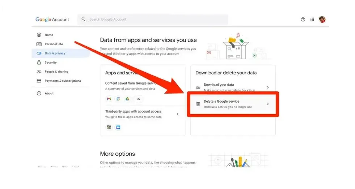Click 'A summary of your services and data'
355x189 pixels.
coord(130,89)
